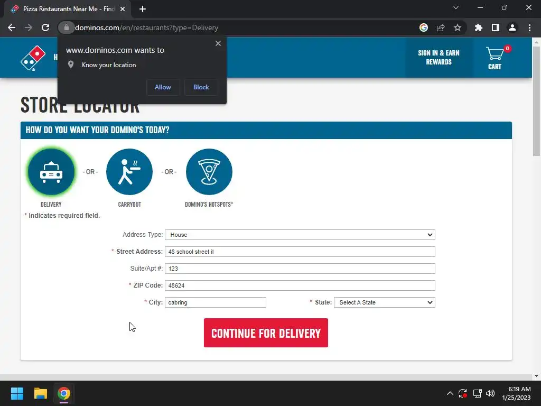Click Chrome icon in taskbar
Image resolution: width=541 pixels, height=406 pixels.
(64, 393)
